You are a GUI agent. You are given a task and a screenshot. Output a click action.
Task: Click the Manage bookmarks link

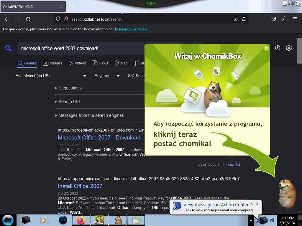pyautogui.click(x=132, y=29)
